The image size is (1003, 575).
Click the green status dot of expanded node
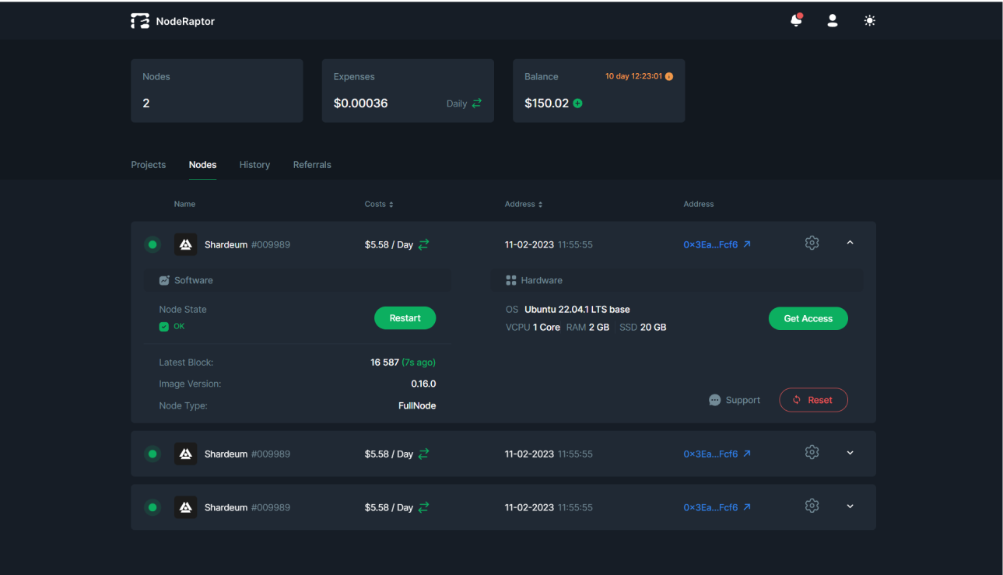[x=153, y=244]
